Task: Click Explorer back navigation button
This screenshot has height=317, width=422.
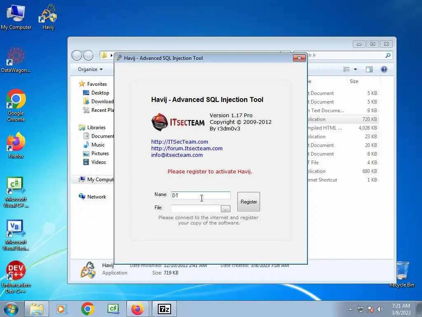Action: 77,56
